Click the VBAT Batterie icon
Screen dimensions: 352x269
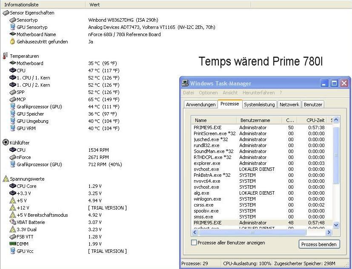tap(13, 222)
